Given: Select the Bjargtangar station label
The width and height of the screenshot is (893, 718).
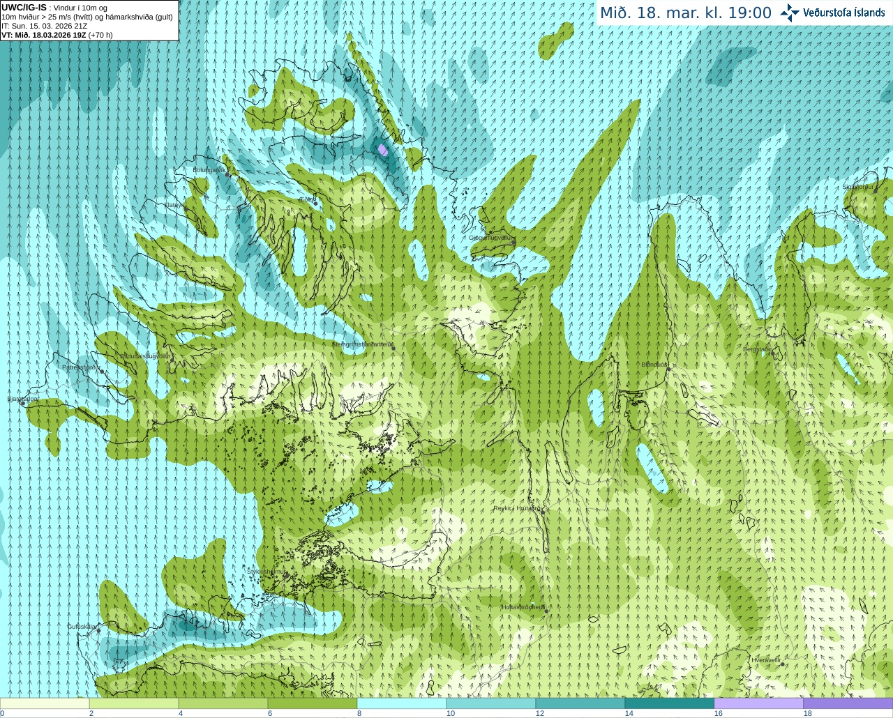Looking at the screenshot, I should point(23,399).
